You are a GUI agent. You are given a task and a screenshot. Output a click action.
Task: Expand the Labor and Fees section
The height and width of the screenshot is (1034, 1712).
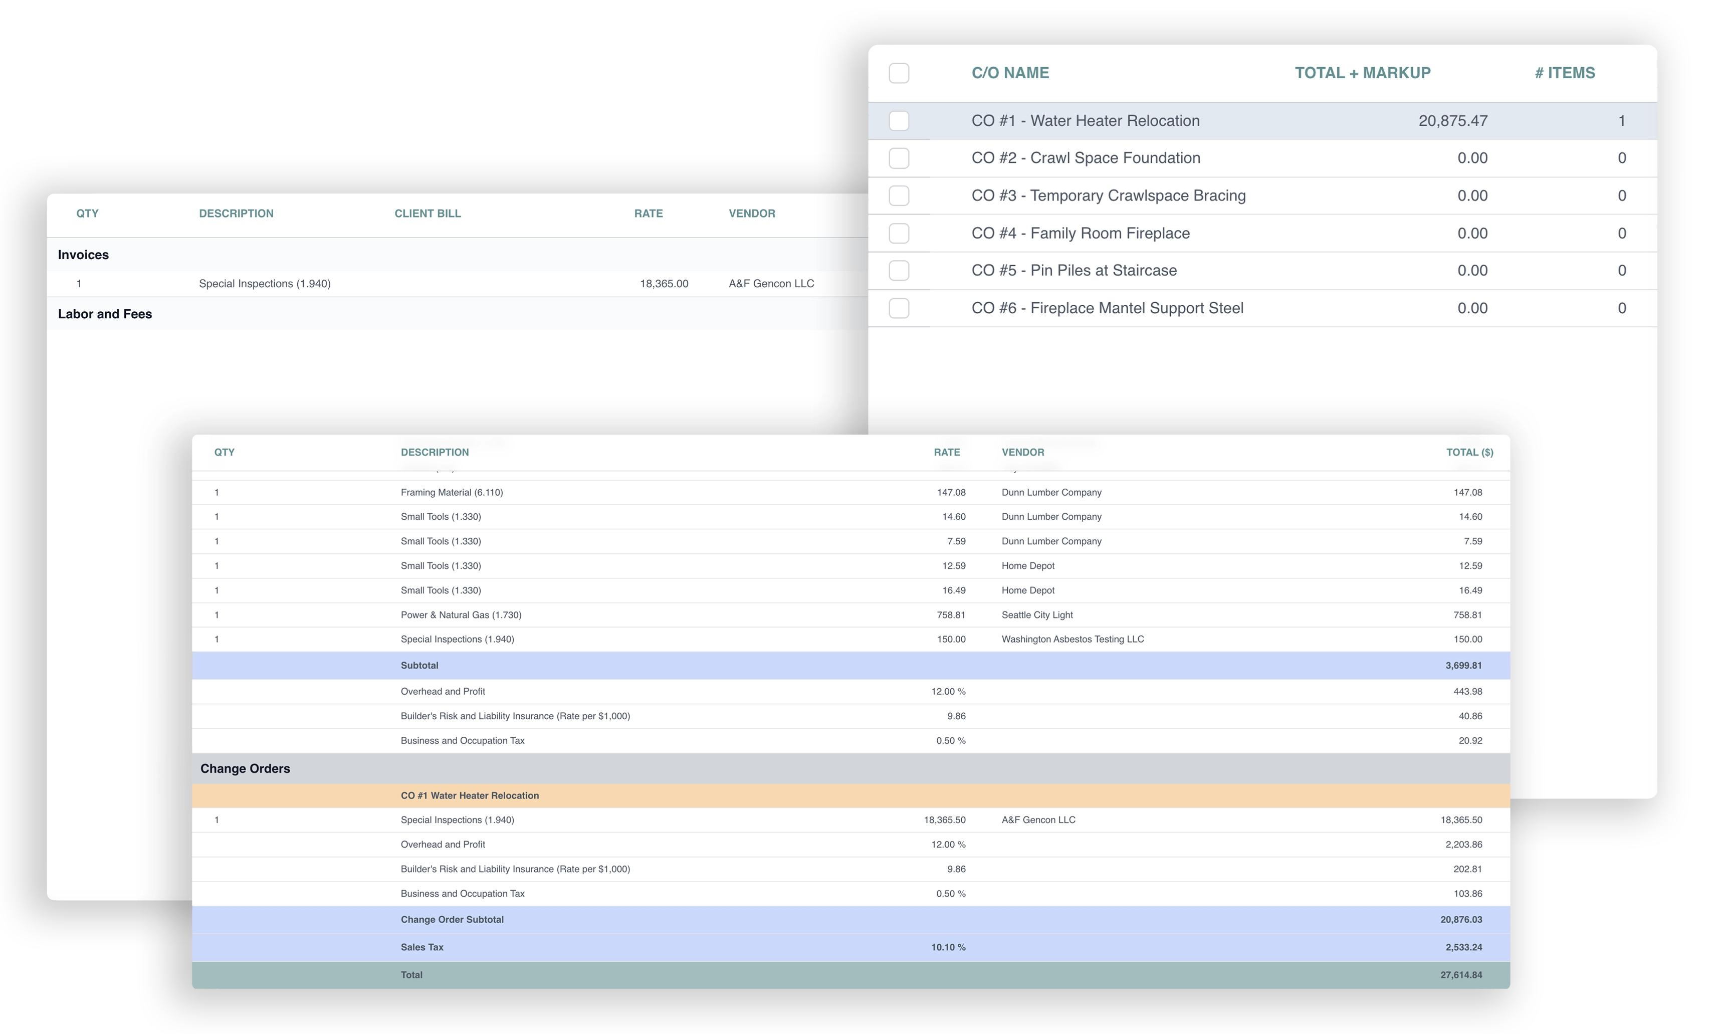pyautogui.click(x=105, y=314)
